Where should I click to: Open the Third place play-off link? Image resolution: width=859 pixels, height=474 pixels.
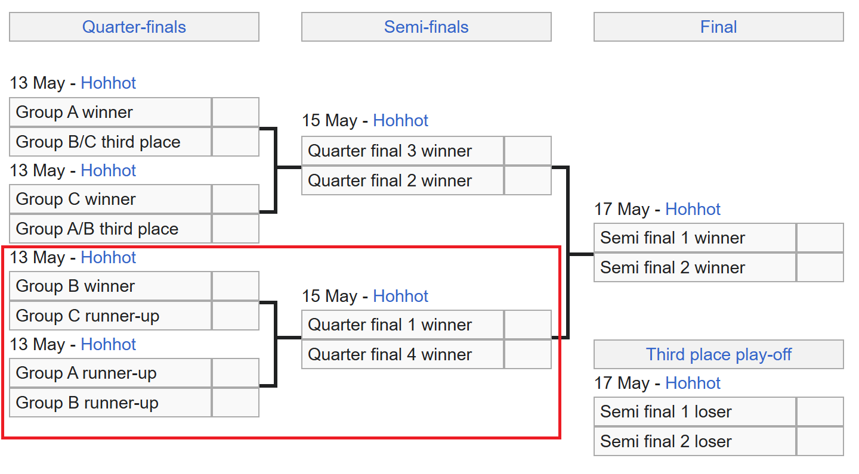coord(718,355)
